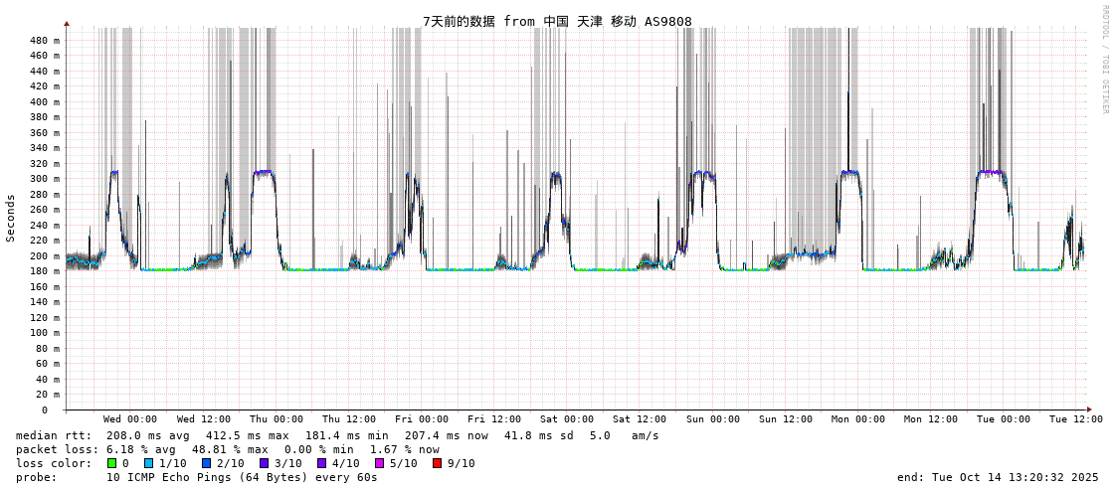
Task: Select the "Thu 12:00" time axis label
Action: pos(349,419)
